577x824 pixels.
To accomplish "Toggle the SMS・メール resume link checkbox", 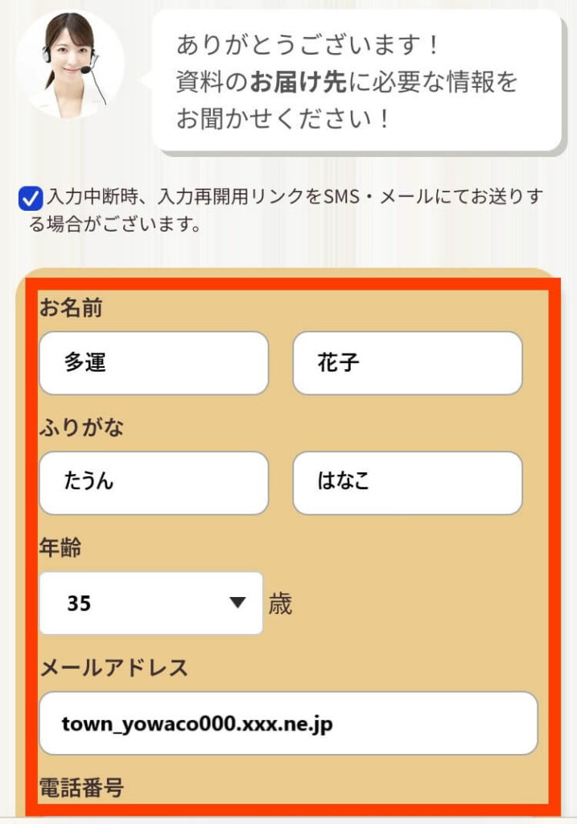I will (31, 198).
